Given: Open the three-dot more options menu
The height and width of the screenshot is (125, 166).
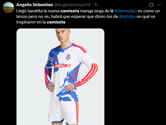Looking at the screenshot, I should click(159, 5).
